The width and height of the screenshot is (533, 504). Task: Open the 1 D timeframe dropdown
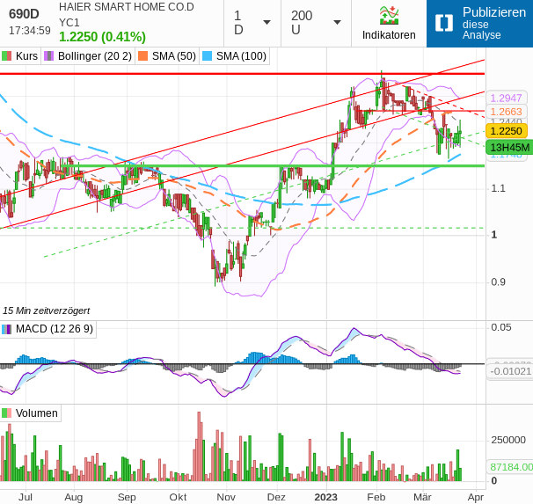click(252, 23)
